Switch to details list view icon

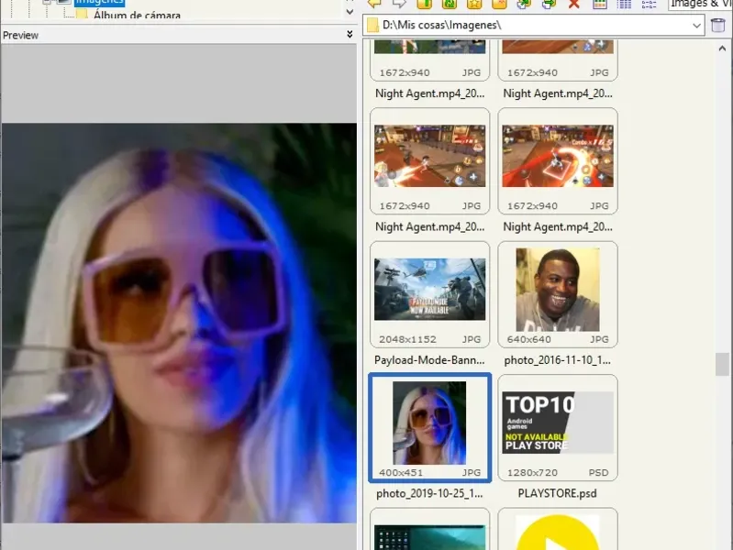[625, 4]
